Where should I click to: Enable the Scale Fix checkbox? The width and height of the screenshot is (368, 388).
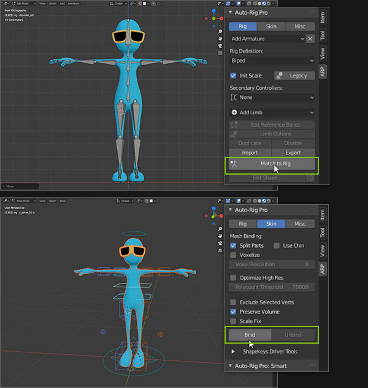(x=233, y=321)
